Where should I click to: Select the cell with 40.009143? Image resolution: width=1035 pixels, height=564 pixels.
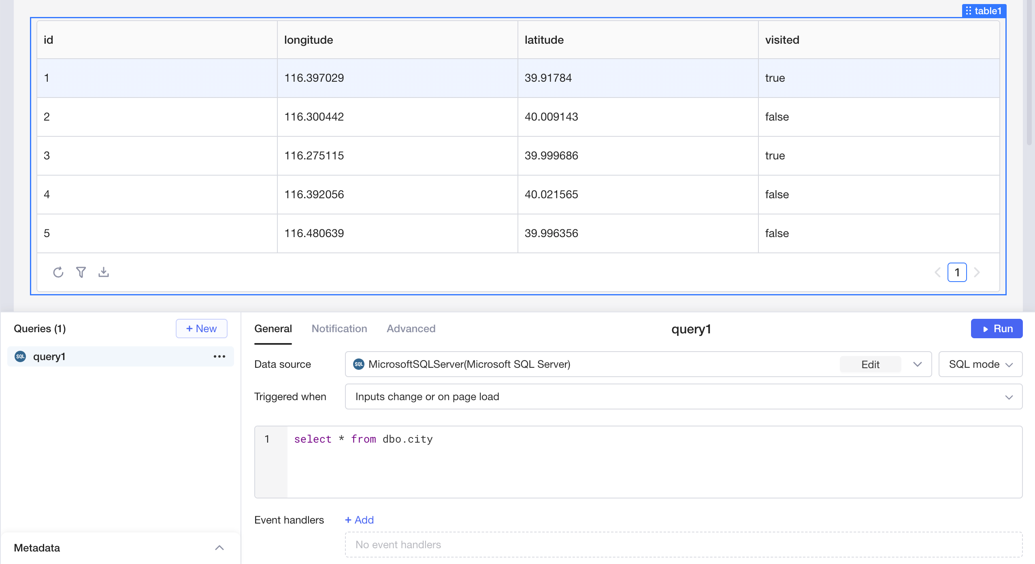[x=638, y=117]
